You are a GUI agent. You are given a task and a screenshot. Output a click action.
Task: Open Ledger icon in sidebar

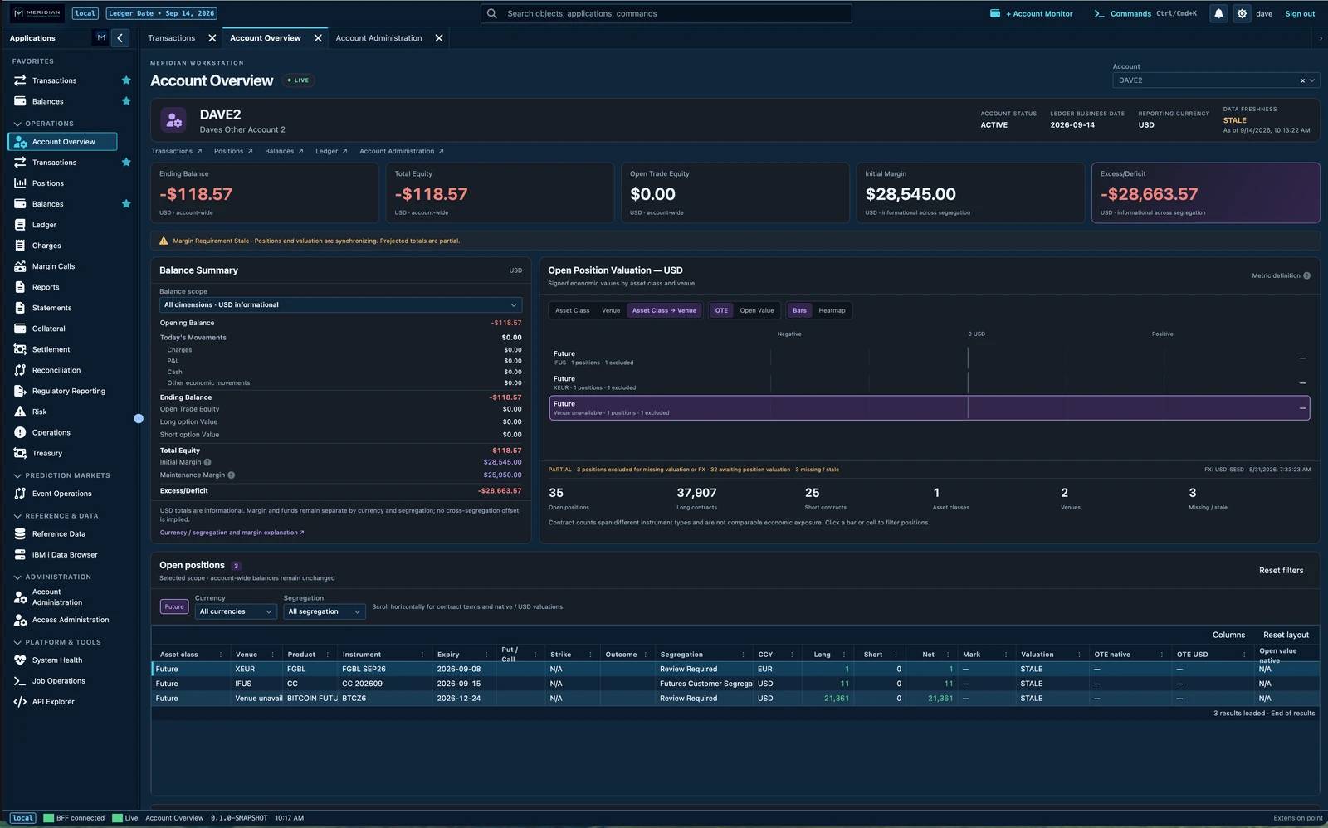(x=20, y=225)
